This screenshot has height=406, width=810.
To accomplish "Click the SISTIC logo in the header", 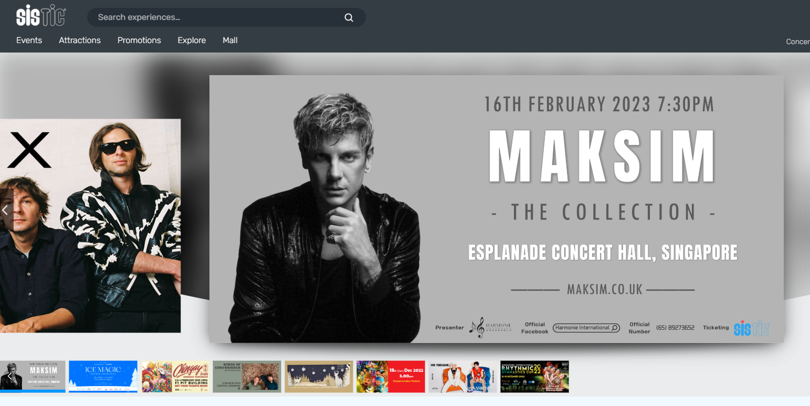I will click(x=41, y=16).
